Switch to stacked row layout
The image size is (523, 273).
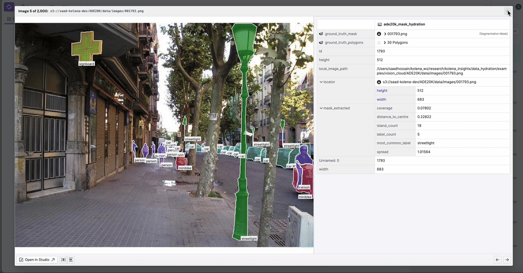[x=71, y=260]
